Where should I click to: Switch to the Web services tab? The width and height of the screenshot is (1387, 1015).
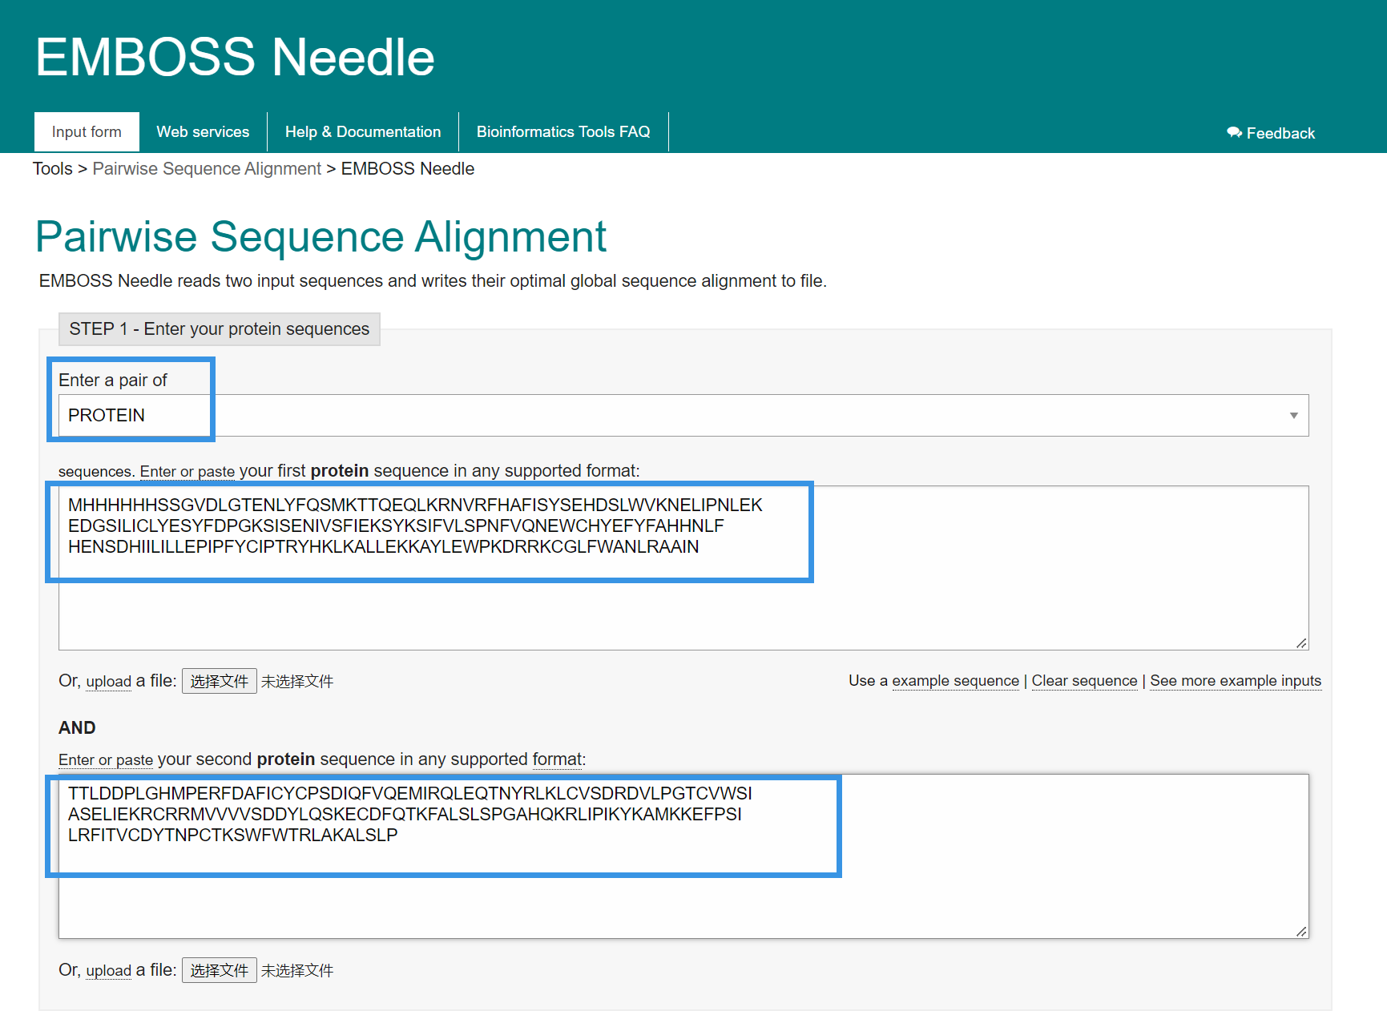(203, 131)
